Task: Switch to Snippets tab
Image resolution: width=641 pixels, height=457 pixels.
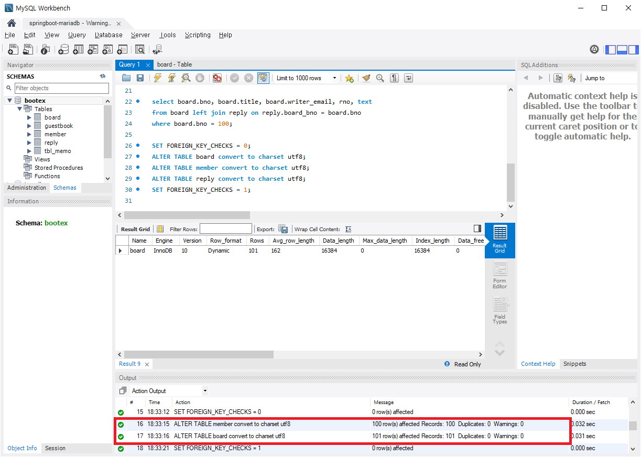Action: click(574, 364)
